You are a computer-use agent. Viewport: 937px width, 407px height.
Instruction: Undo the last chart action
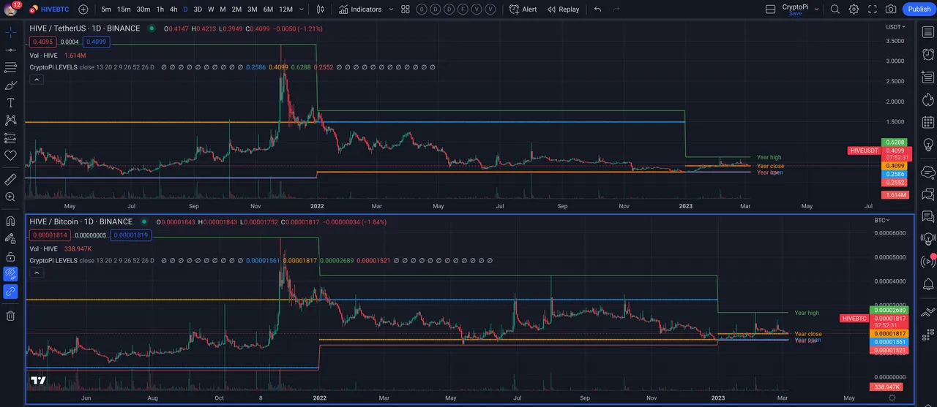[598, 9]
